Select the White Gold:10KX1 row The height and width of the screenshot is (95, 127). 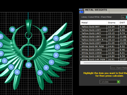coord(104,50)
